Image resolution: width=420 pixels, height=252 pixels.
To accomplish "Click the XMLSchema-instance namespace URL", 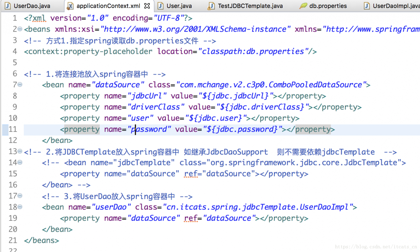I will click(196, 29).
